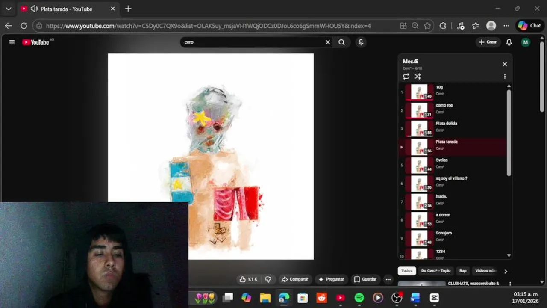The width and height of the screenshot is (547, 308).
Task: Open the YouTube hamburger guide menu
Action: pos(12,42)
